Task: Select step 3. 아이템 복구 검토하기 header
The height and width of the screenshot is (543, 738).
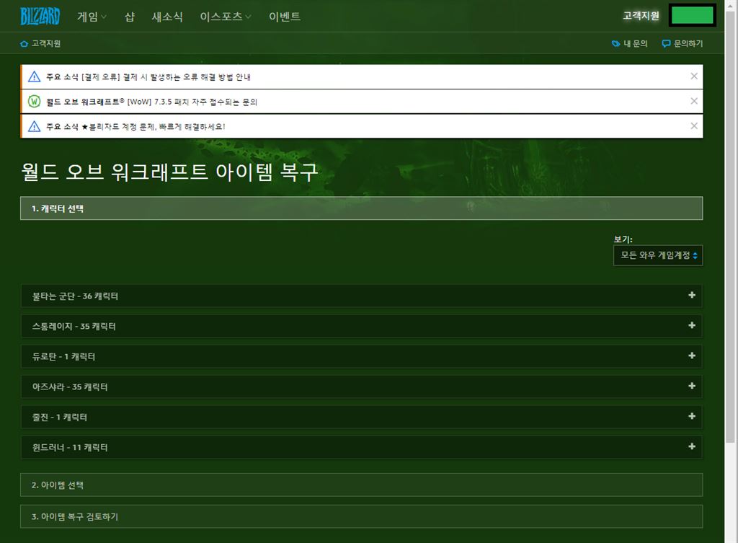Action: click(x=362, y=516)
